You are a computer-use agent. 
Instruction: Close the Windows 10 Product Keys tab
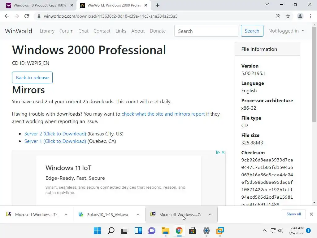point(72,6)
